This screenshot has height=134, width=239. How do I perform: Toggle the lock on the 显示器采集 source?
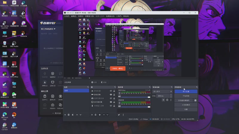(x=114, y=102)
